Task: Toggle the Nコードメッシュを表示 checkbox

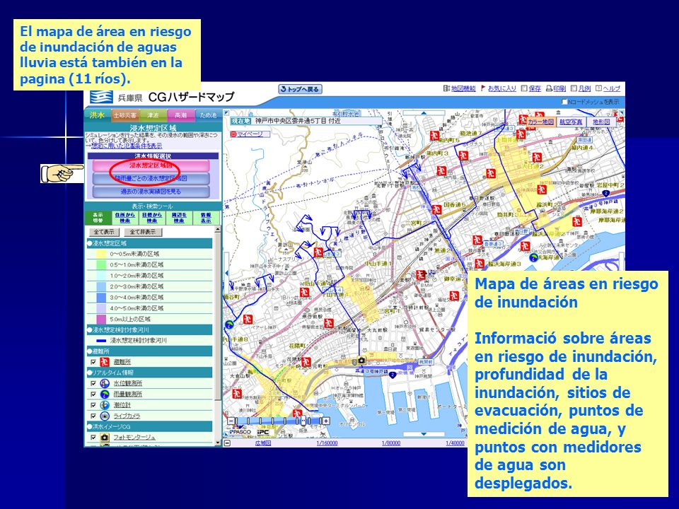Action: [564, 102]
